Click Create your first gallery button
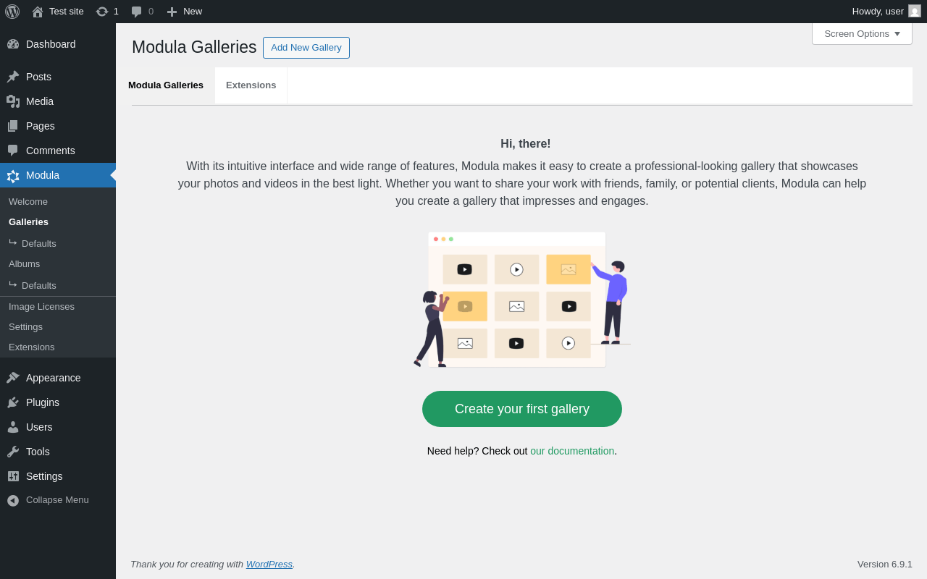This screenshot has width=927, height=579. [x=522, y=409]
